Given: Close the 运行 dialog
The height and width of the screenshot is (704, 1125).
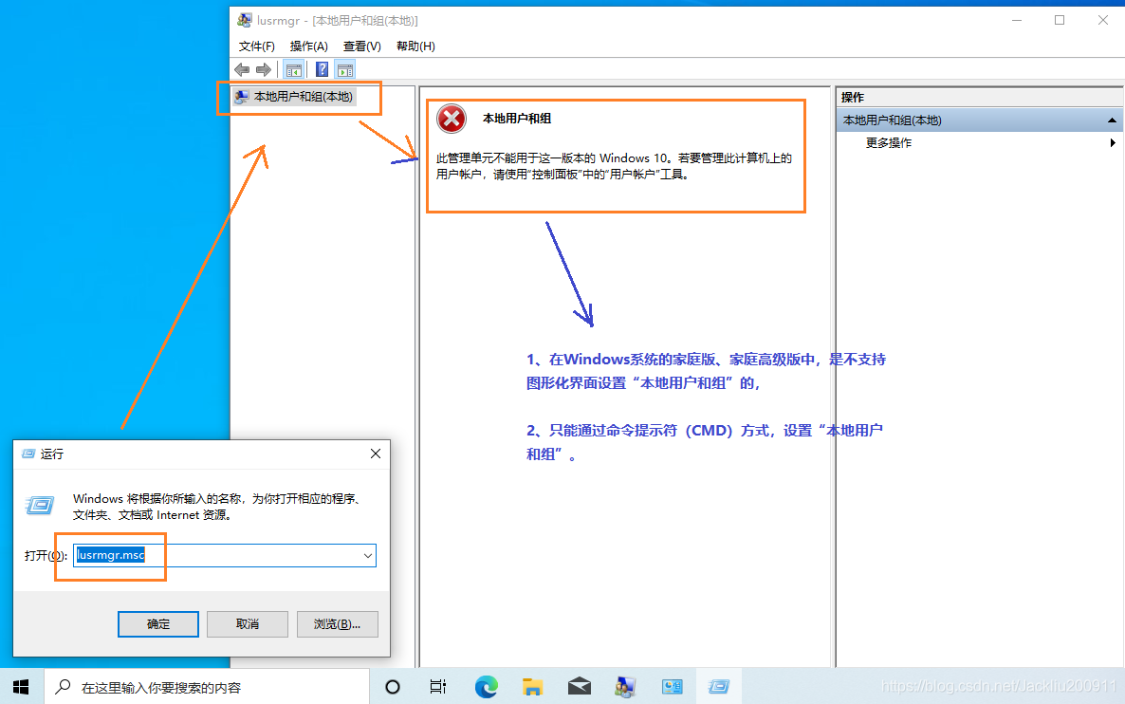Looking at the screenshot, I should pos(376,454).
